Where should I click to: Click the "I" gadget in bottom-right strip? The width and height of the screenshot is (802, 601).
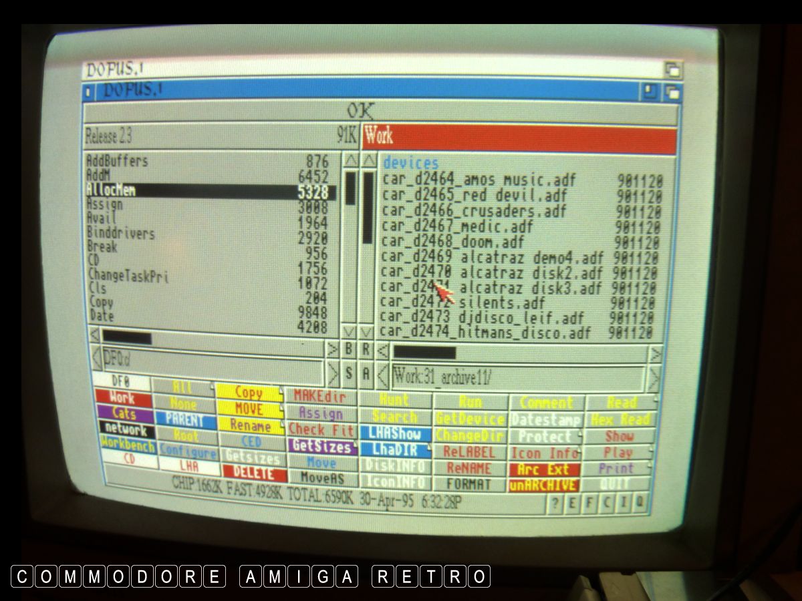point(624,503)
